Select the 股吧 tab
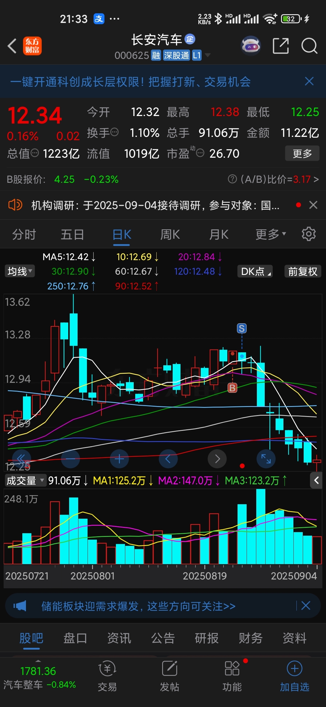 [x=31, y=638]
